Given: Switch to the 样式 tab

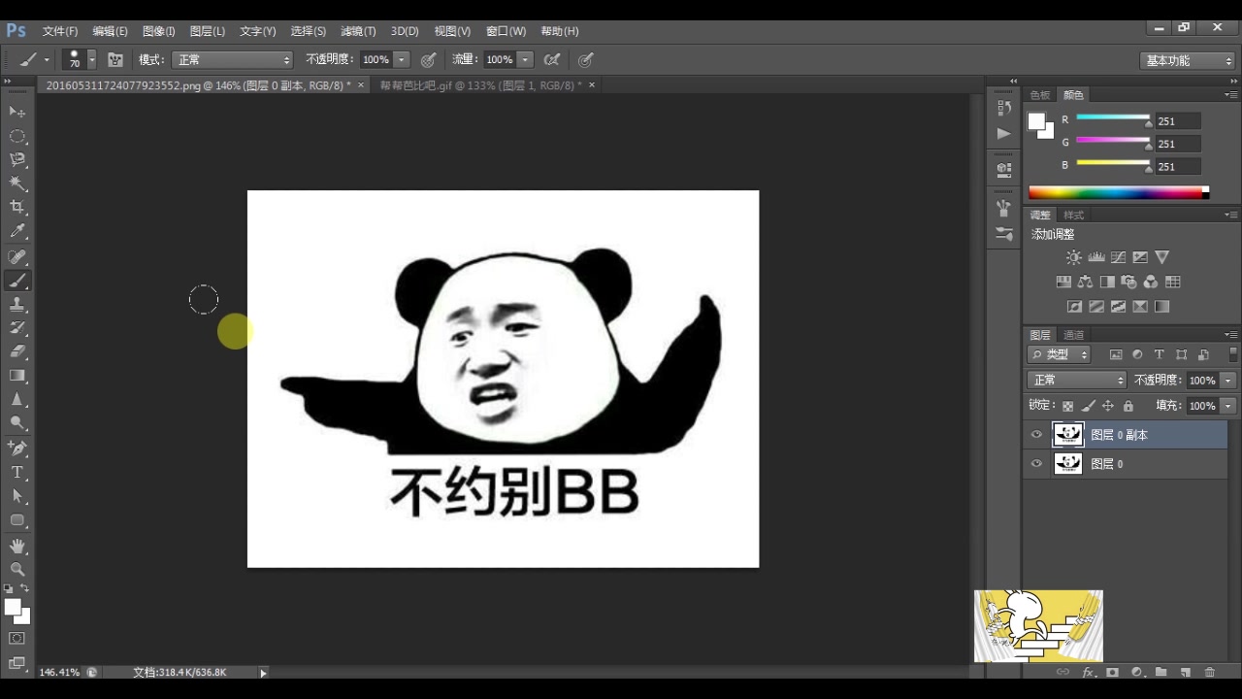Looking at the screenshot, I should coord(1073,216).
